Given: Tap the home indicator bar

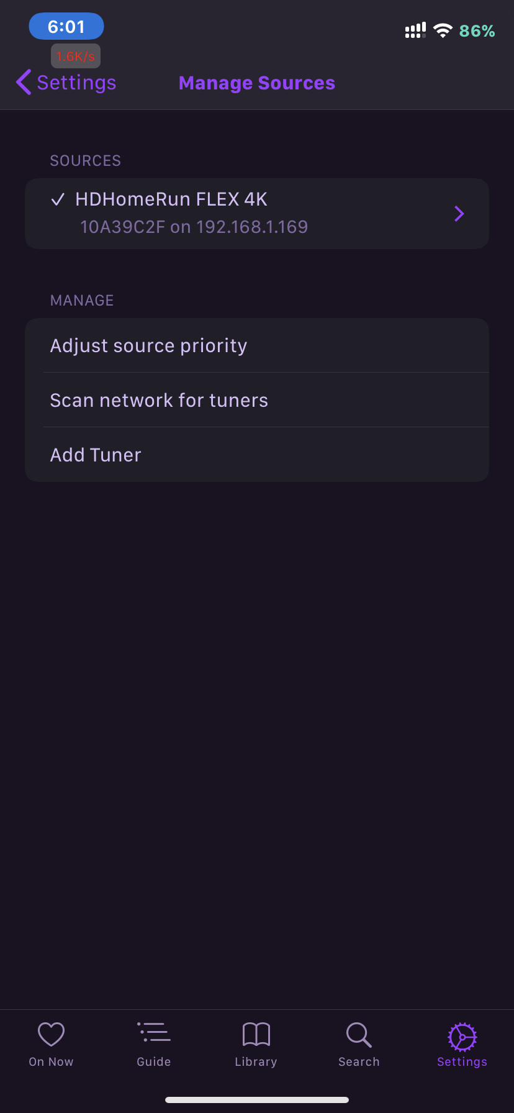Looking at the screenshot, I should (257, 1100).
